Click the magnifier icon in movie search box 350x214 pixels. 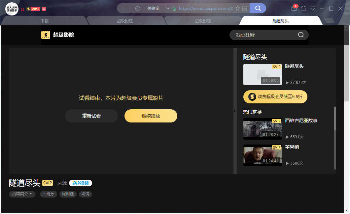pyautogui.click(x=301, y=35)
